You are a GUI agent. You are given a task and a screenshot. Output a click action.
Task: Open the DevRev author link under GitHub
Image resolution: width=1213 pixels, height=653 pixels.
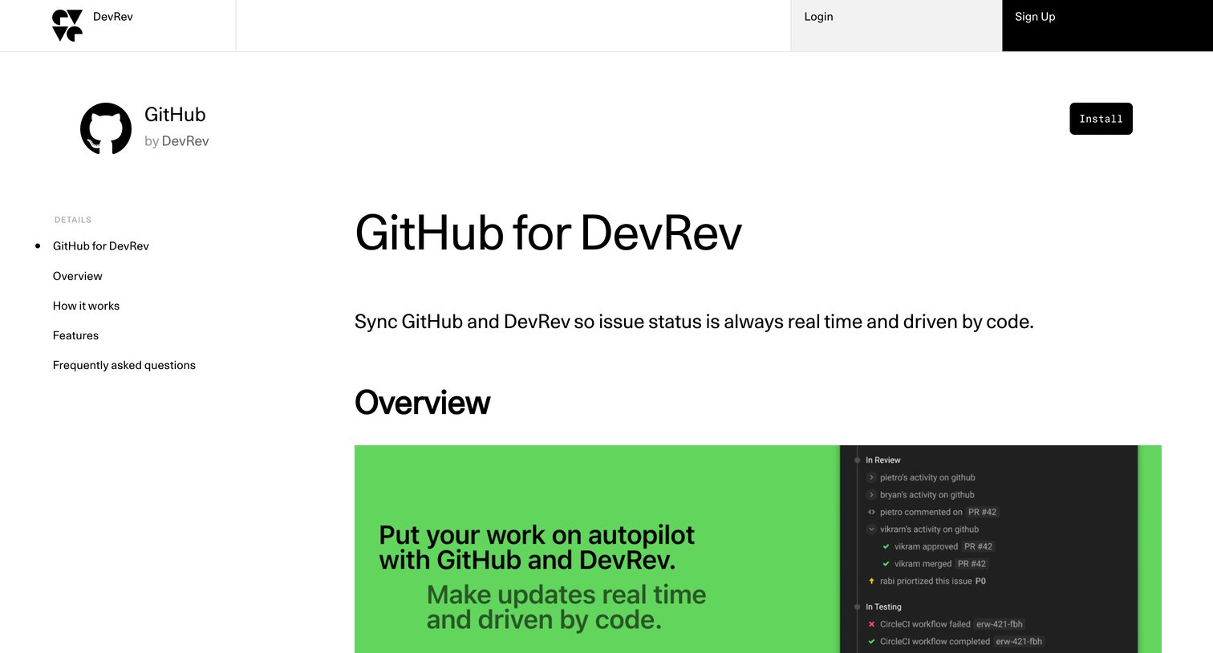185,141
